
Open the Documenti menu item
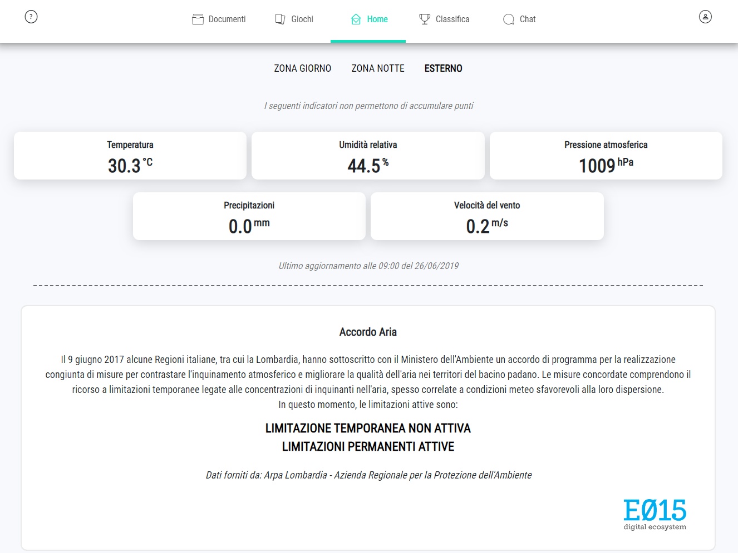pyautogui.click(x=227, y=19)
